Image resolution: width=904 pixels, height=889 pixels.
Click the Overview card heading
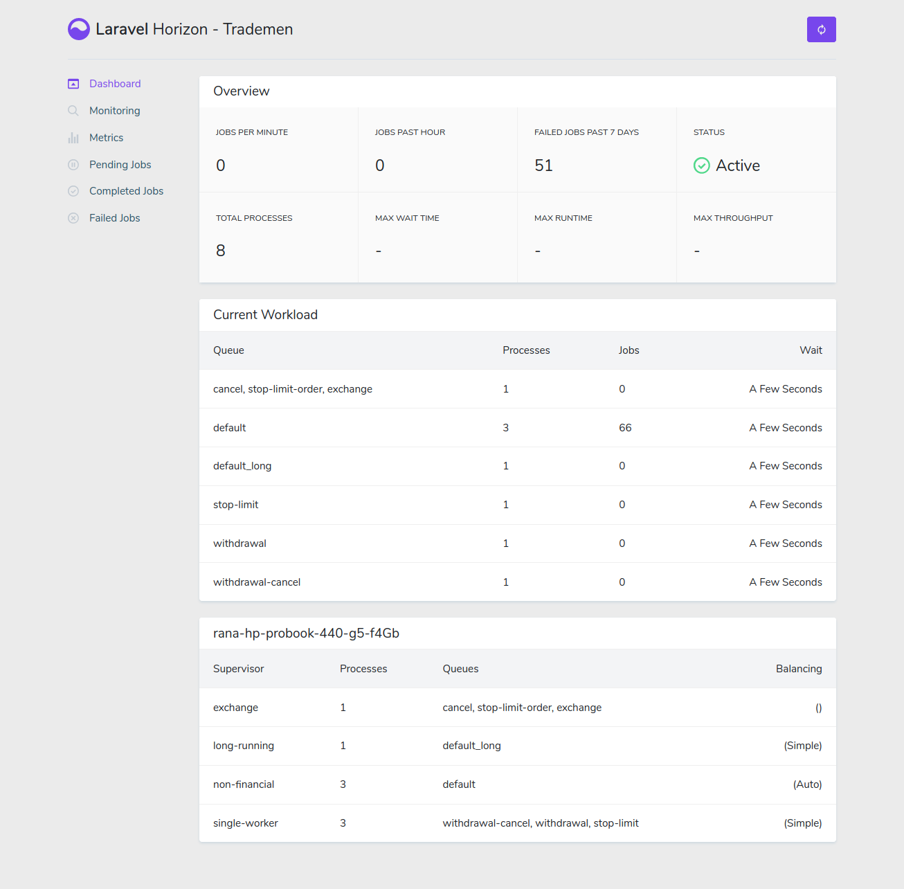(x=242, y=91)
